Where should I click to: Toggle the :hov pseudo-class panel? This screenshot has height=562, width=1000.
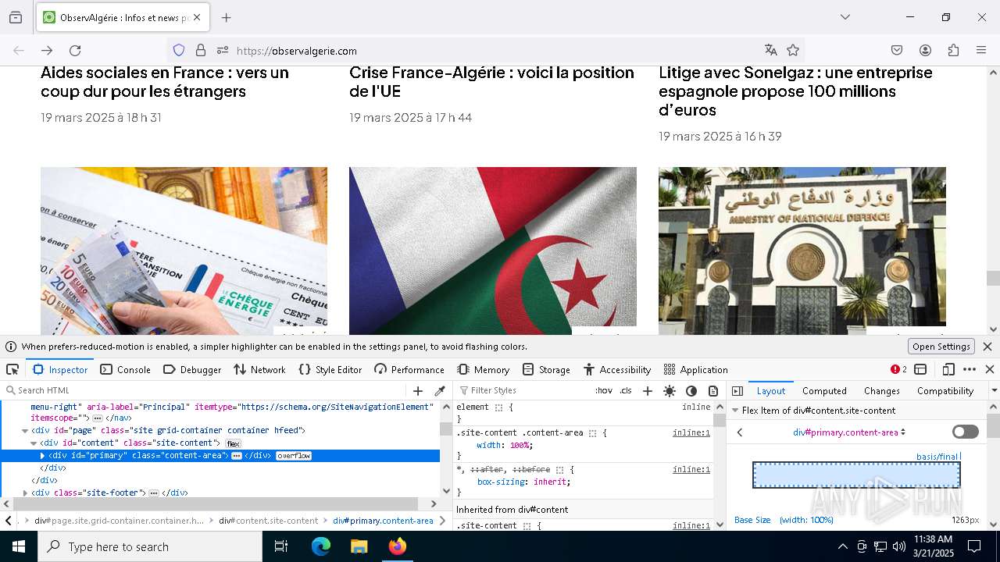click(x=604, y=391)
